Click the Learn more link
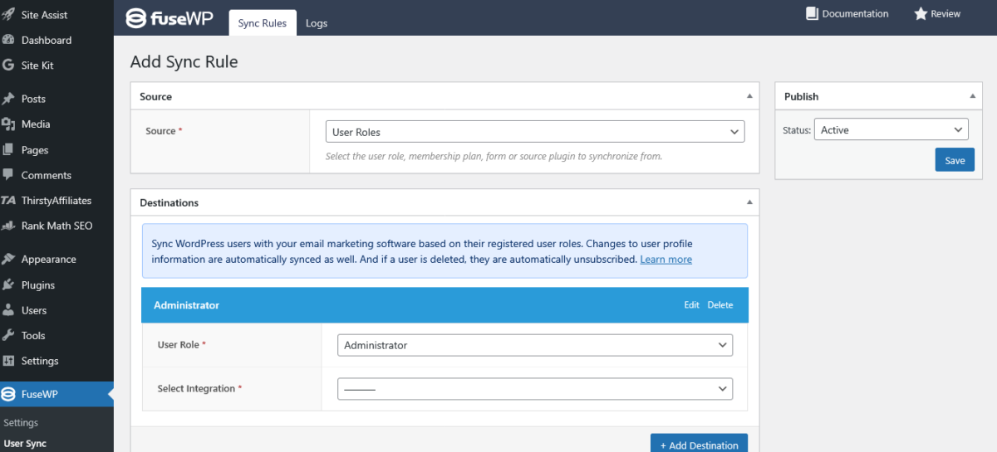The height and width of the screenshot is (452, 997). [665, 260]
